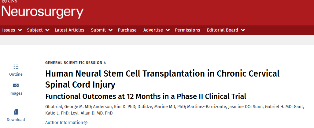Open the Images icon in sidebar
314x128 pixels.
(16, 85)
